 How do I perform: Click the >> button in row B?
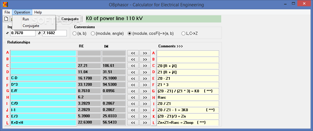[145, 60]
